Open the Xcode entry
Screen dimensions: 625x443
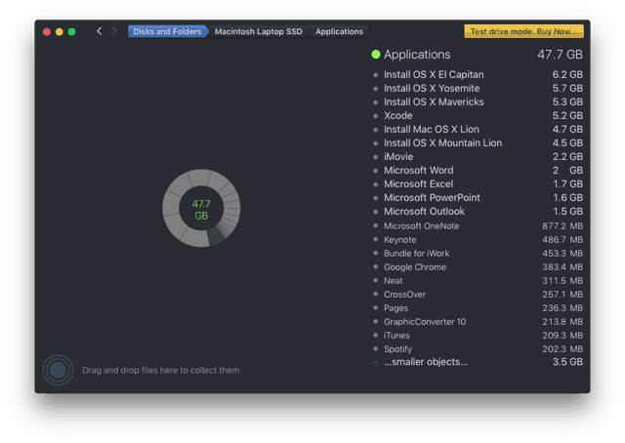point(478,115)
